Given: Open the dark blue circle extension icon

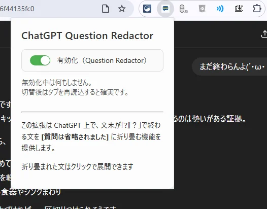Looking at the screenshot, I should pos(147,9).
